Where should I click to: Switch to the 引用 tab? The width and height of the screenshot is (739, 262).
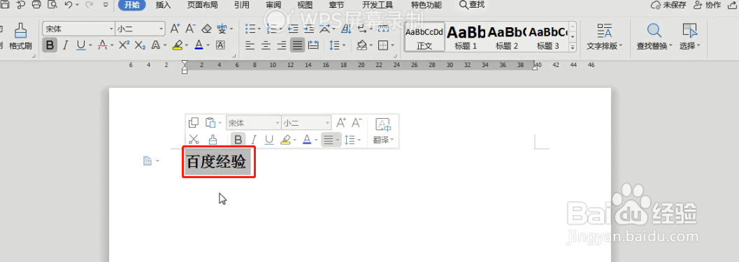(242, 5)
